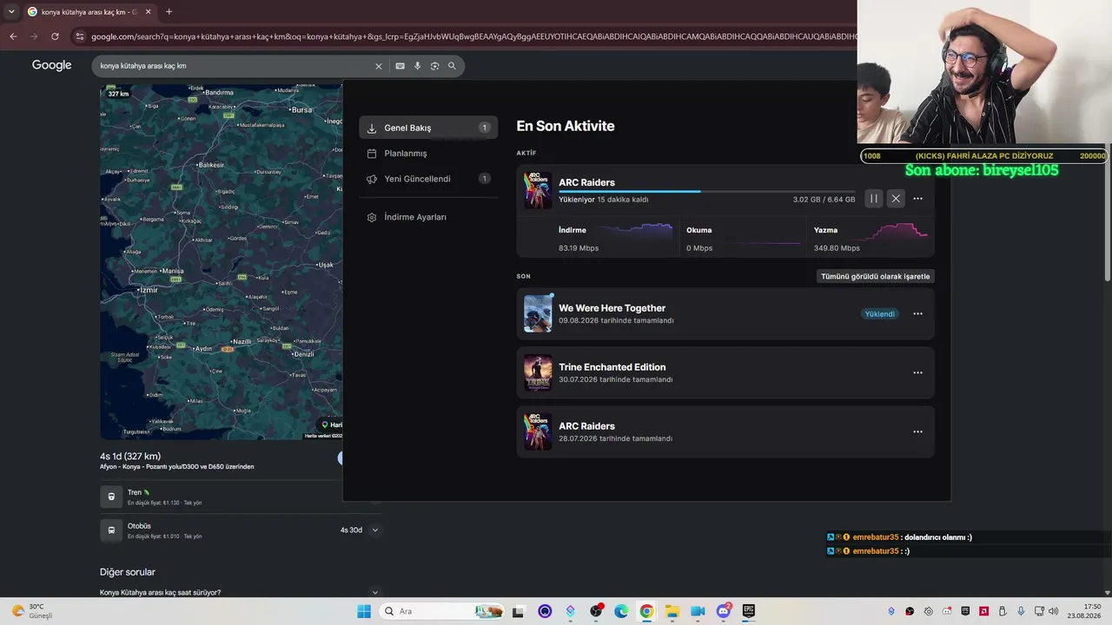The height and width of the screenshot is (625, 1112).
Task: Open options menu for We Were Here Together
Action: [x=917, y=314]
